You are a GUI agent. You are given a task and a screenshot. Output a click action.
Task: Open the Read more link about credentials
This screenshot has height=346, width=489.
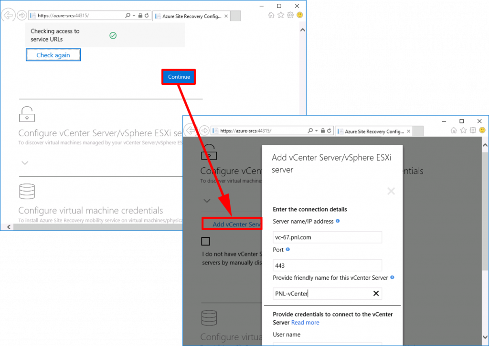305,322
